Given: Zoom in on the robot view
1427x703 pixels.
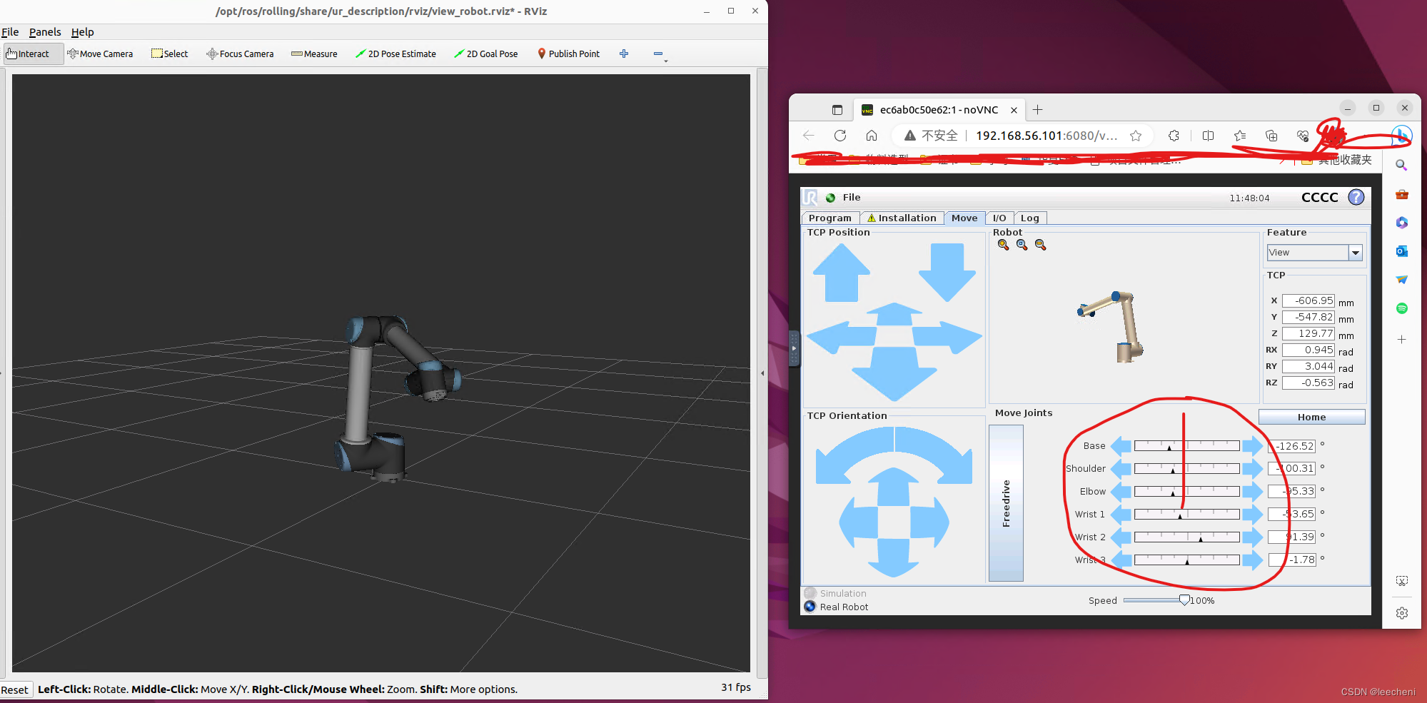Looking at the screenshot, I should click(1003, 245).
